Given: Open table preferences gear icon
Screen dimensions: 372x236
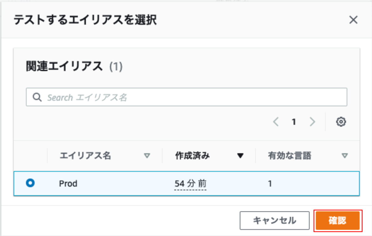Looking at the screenshot, I should (341, 122).
